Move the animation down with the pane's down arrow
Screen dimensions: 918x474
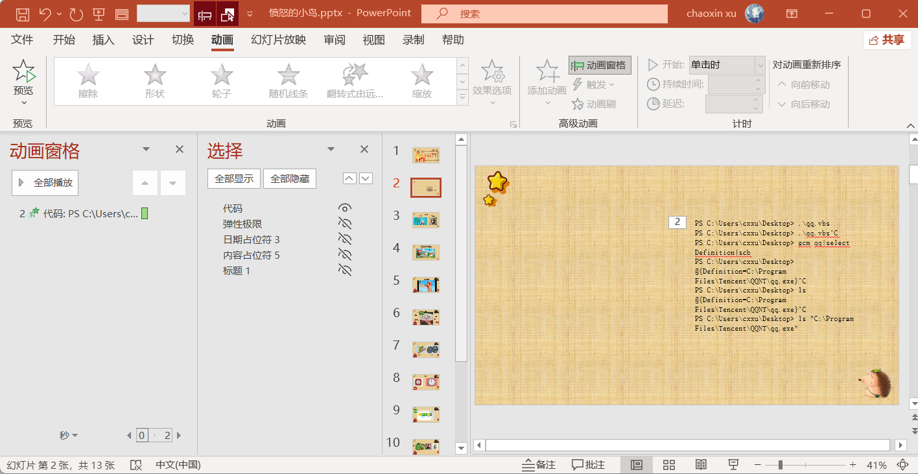point(173,184)
